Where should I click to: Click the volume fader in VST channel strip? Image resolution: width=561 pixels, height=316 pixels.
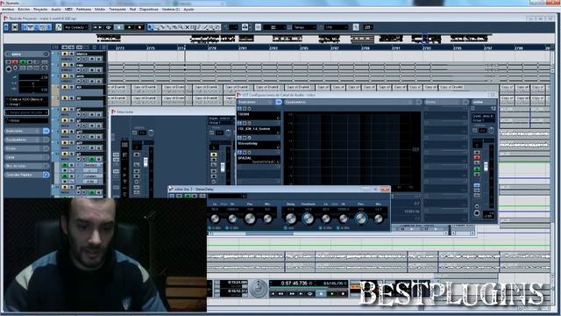(x=486, y=166)
